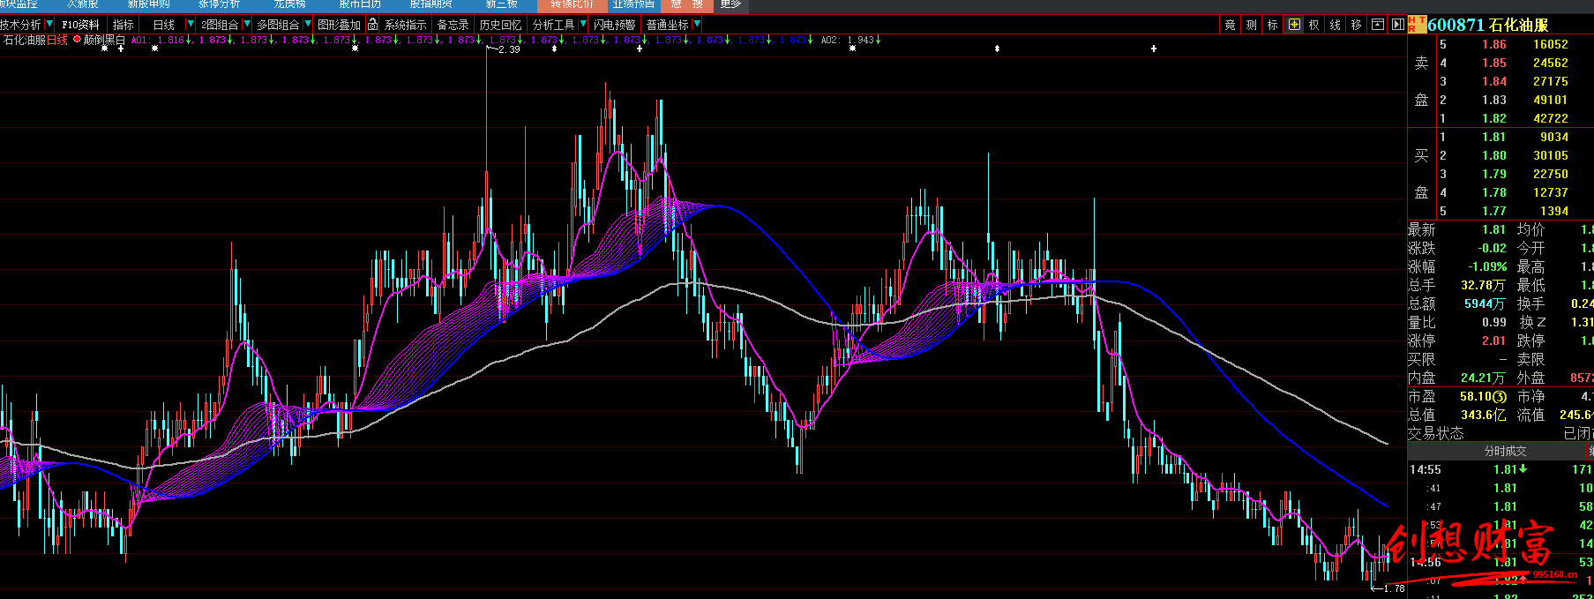Click the 指标 indicator button

[x=123, y=25]
